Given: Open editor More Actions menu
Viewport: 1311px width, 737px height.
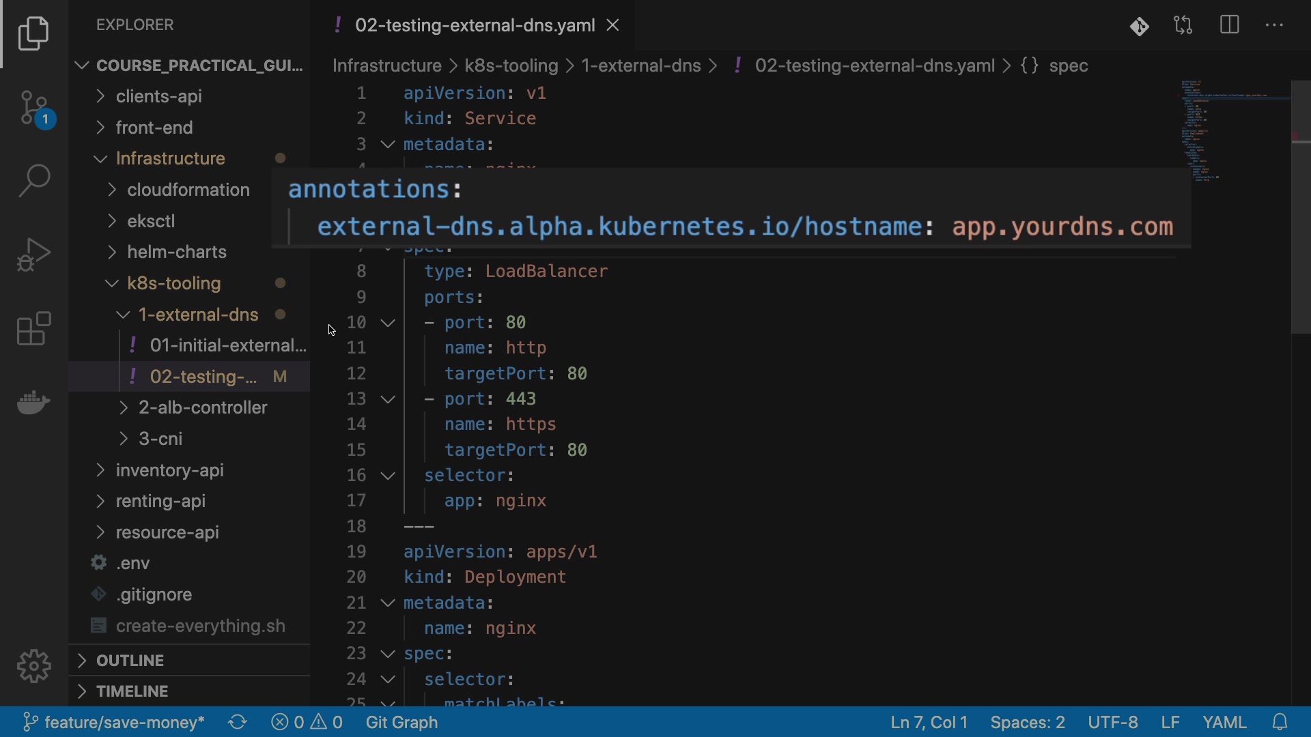Looking at the screenshot, I should coord(1275,26).
